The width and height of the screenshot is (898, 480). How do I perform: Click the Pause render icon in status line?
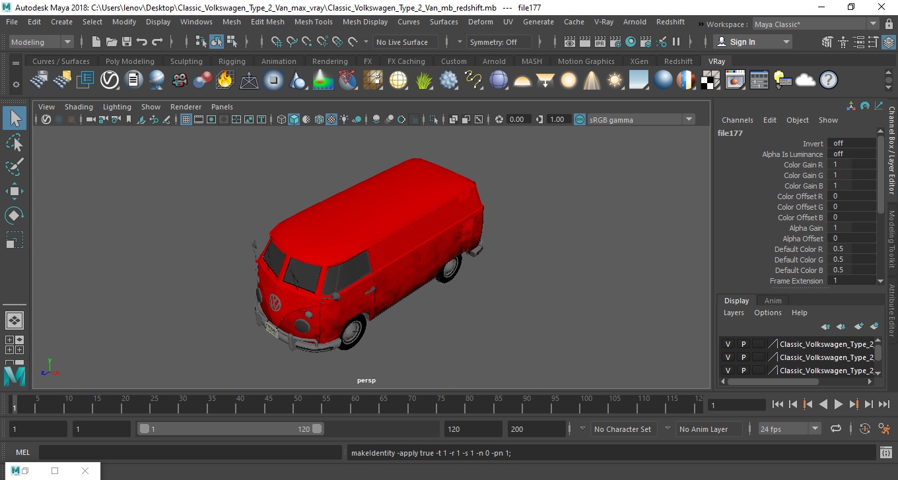(676, 42)
